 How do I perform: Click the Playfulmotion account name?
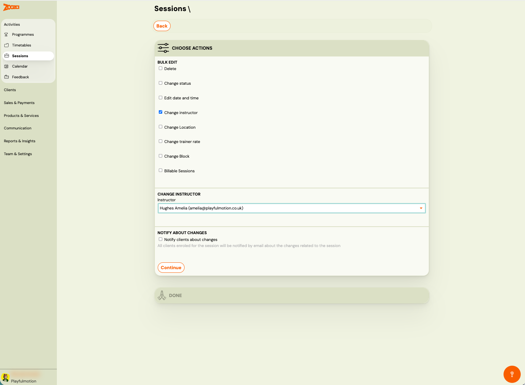[24, 381]
